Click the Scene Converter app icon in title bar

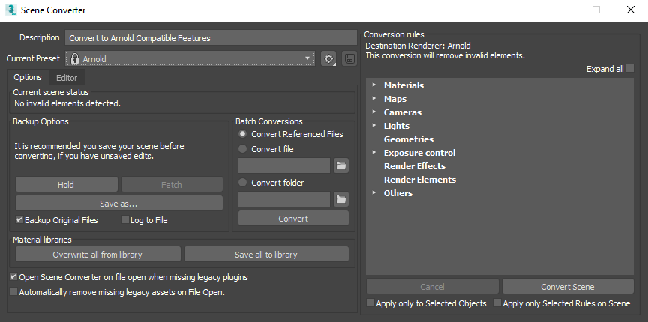pos(11,10)
